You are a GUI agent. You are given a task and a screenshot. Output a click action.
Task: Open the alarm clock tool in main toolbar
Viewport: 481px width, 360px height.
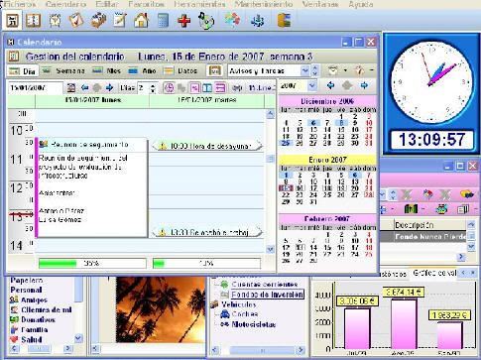(55, 21)
